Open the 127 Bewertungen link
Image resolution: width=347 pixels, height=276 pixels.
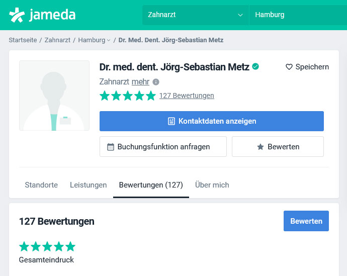187,96
